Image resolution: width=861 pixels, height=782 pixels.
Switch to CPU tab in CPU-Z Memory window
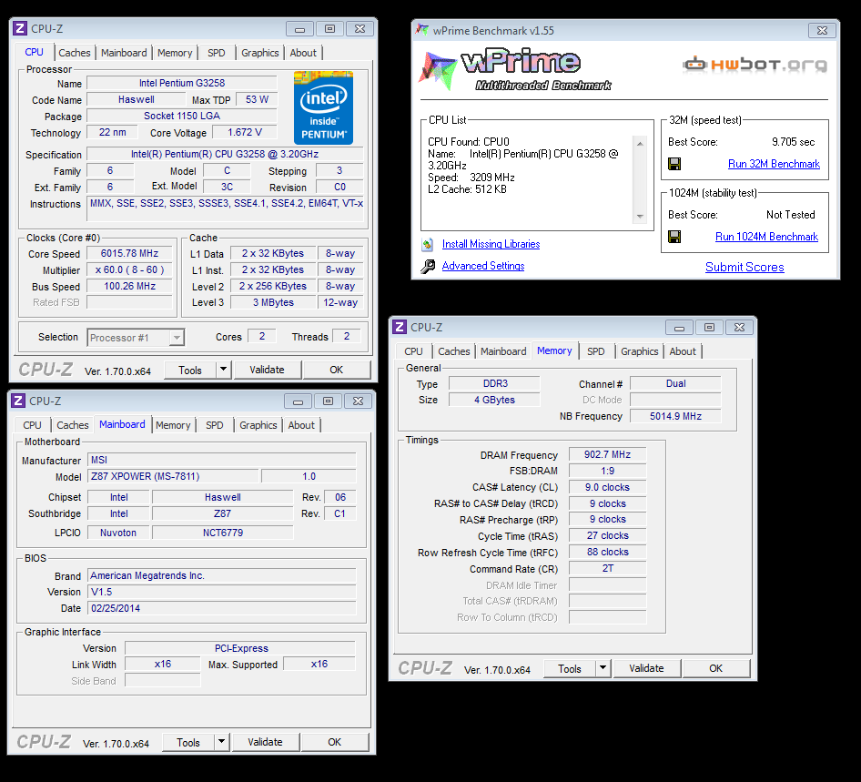[413, 351]
